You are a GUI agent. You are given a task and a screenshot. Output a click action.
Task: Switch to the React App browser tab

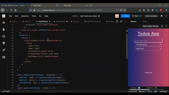pos(45,5)
